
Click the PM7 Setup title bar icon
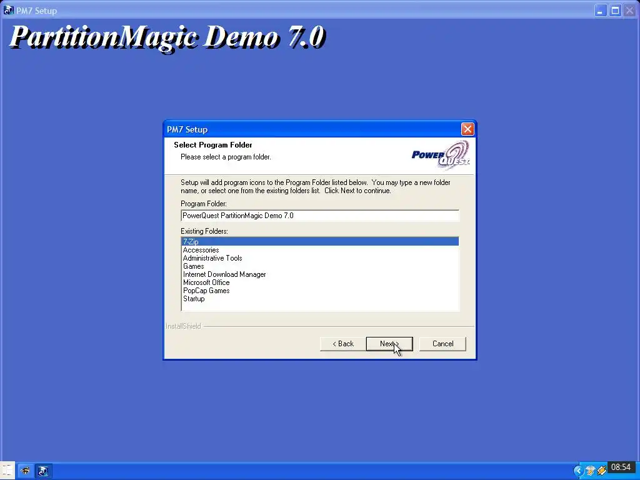click(8, 10)
